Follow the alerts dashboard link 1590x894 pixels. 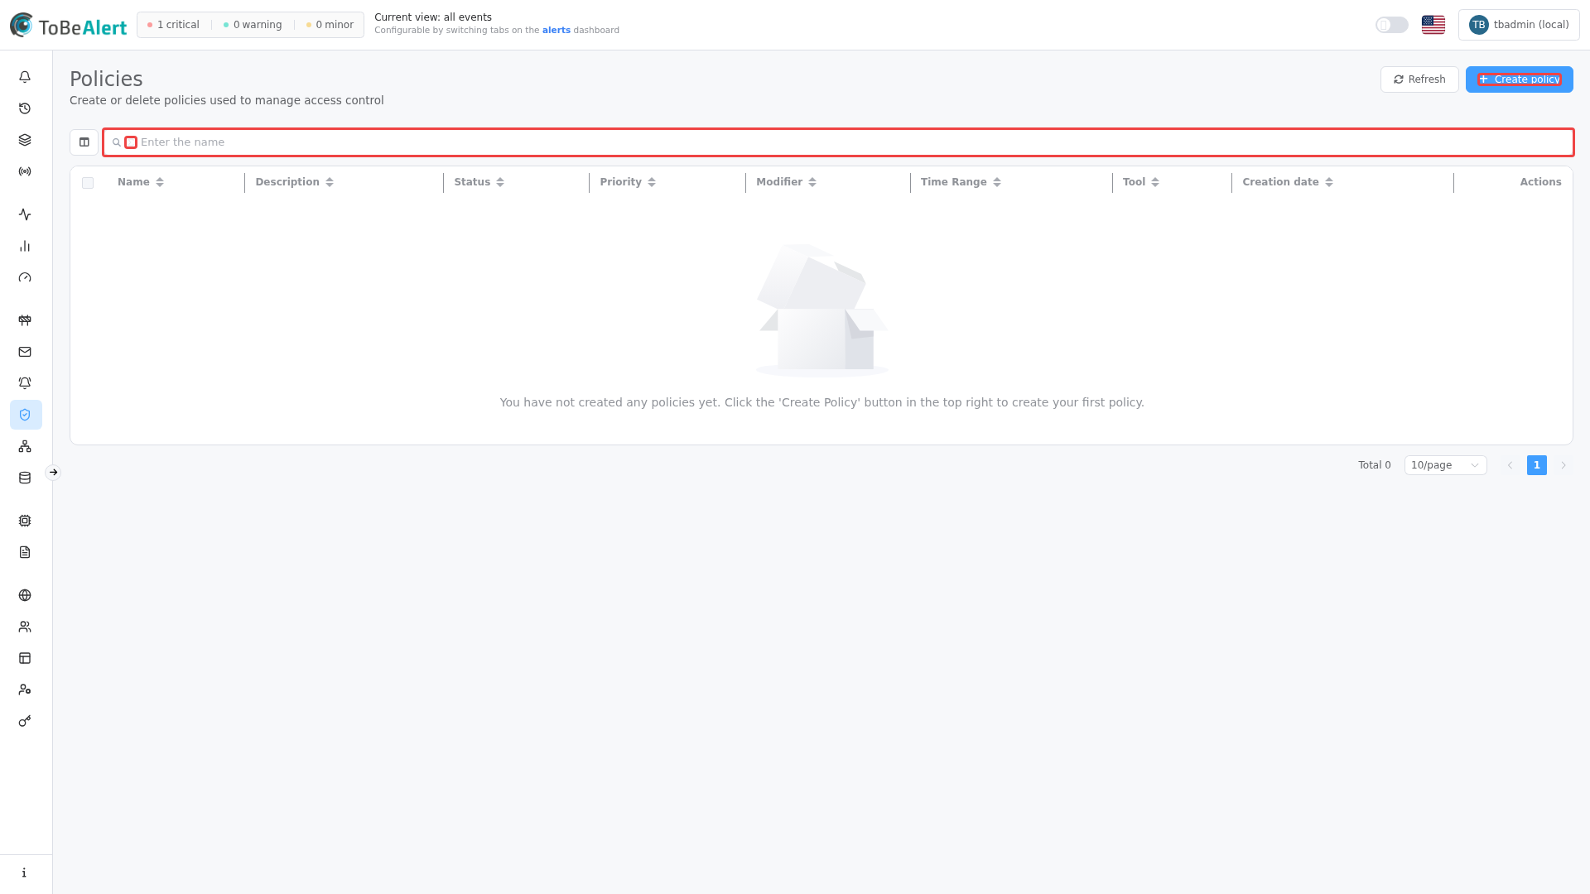pos(556,31)
